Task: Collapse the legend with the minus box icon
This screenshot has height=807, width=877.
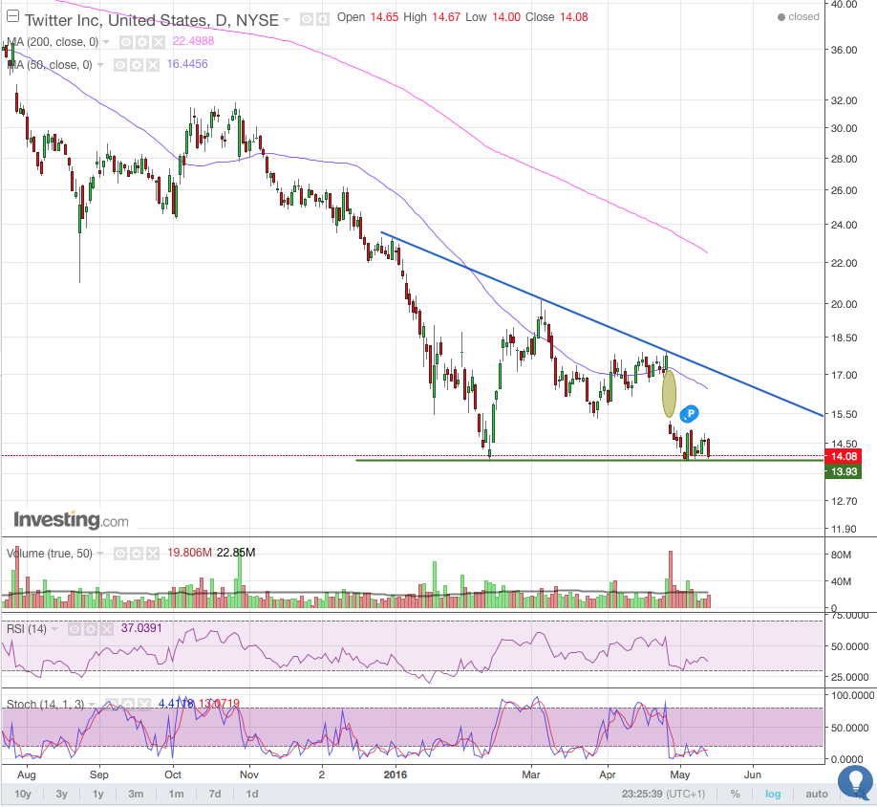Action: (12, 16)
